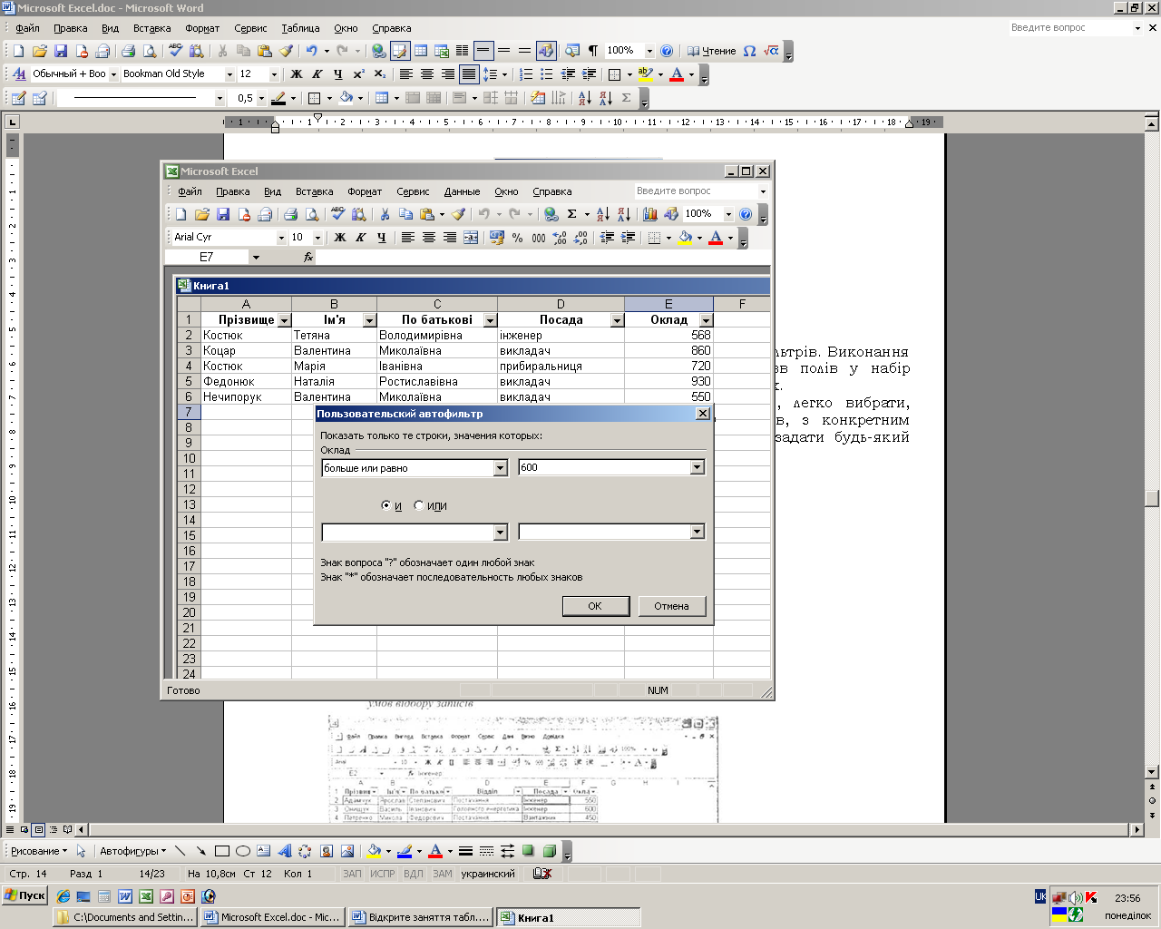1161x929 pixels.
Task: Insert WordArt from Drawing toolbar
Action: pyautogui.click(x=284, y=851)
